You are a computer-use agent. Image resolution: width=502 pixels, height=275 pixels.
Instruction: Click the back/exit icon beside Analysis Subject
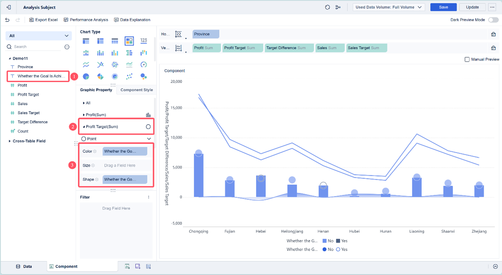(x=9, y=7)
